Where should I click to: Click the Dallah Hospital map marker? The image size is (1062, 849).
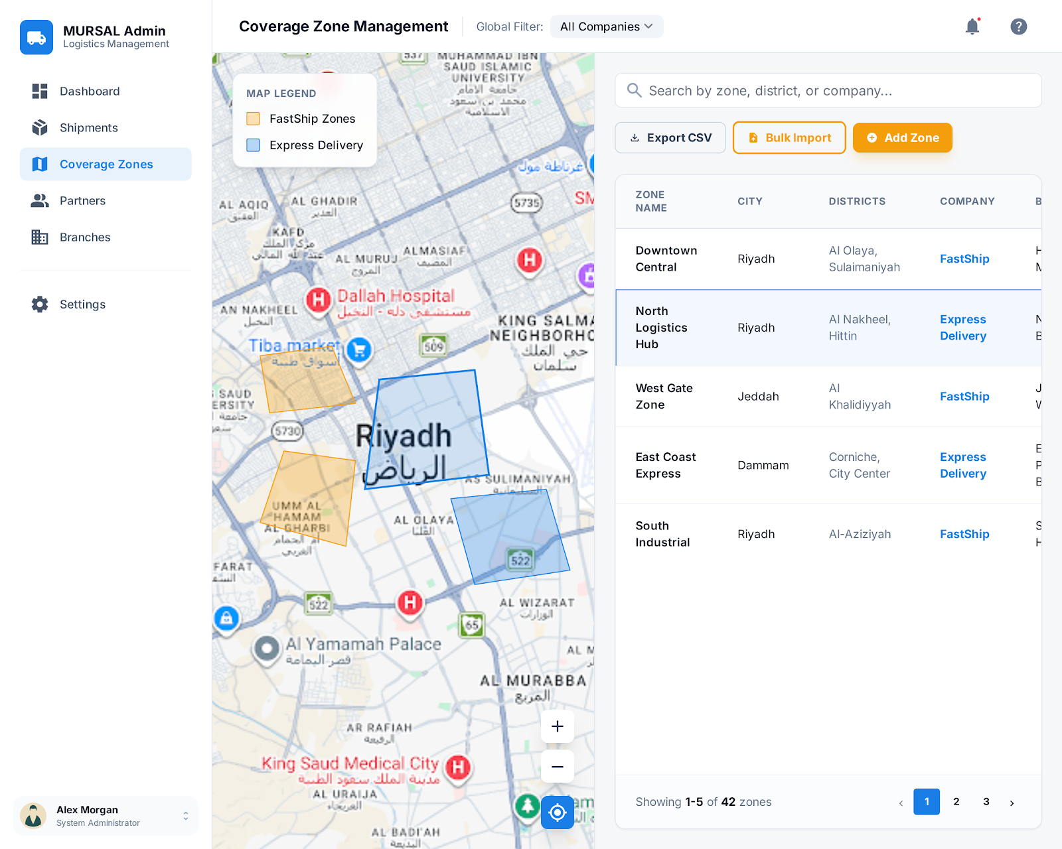click(x=319, y=300)
